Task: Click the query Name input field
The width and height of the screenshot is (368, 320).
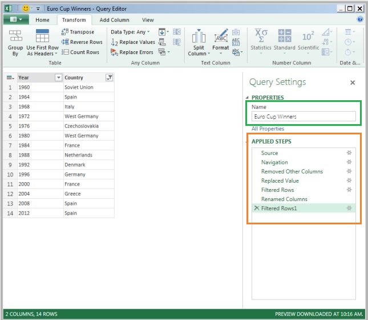Action: 303,117
